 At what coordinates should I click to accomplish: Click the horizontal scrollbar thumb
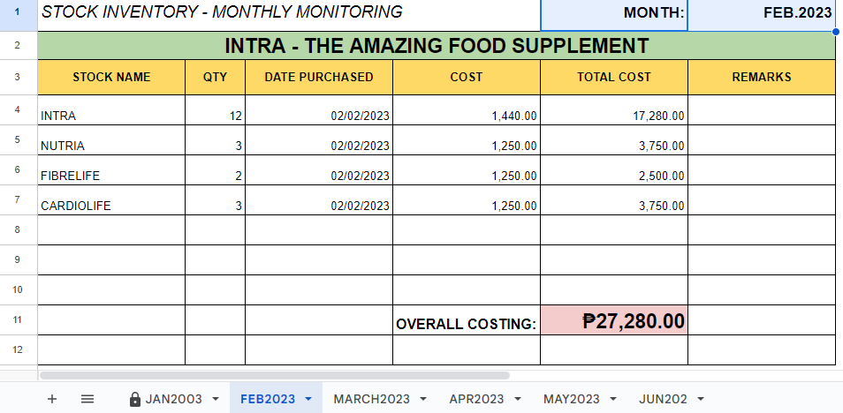tap(274, 376)
